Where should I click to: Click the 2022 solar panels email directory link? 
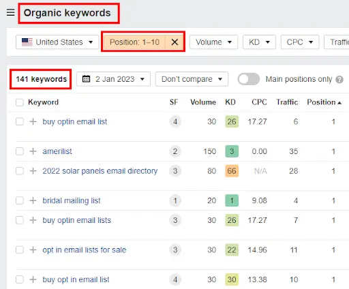pos(100,171)
